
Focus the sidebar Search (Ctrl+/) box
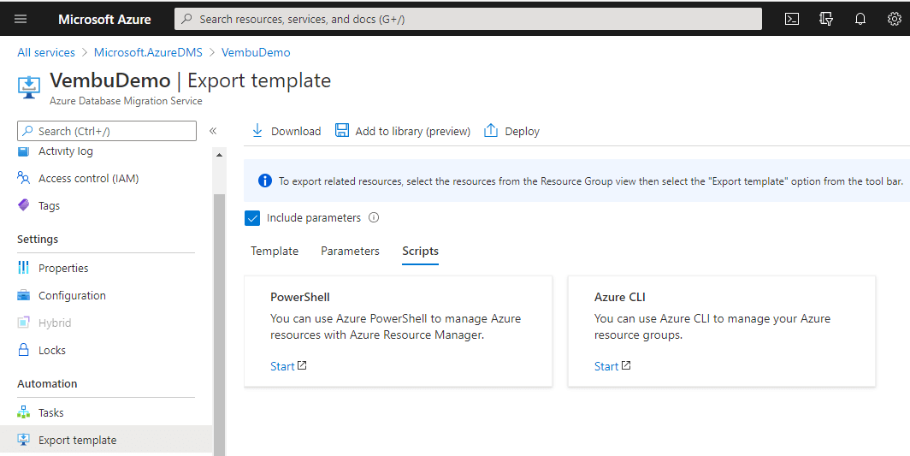tap(107, 131)
